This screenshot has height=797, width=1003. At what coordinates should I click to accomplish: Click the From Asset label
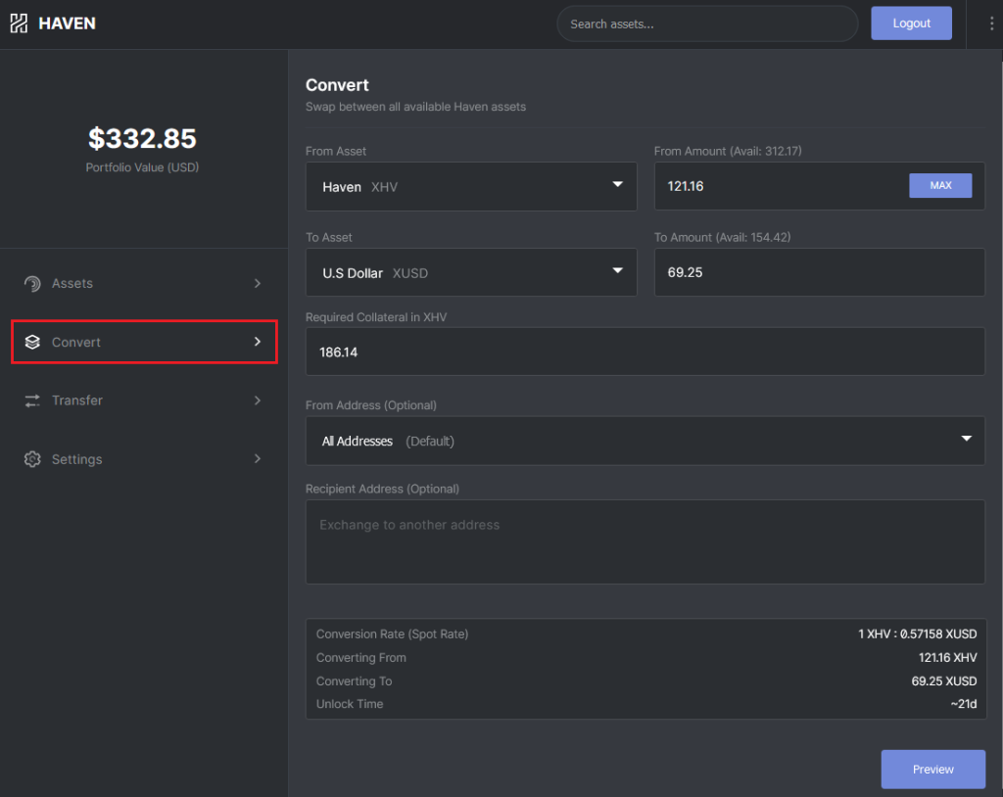pyautogui.click(x=336, y=151)
